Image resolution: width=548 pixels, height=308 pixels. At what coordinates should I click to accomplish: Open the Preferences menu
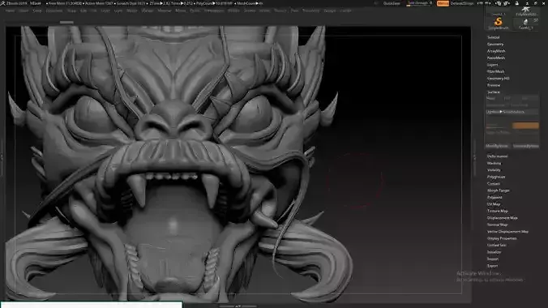(214, 11)
